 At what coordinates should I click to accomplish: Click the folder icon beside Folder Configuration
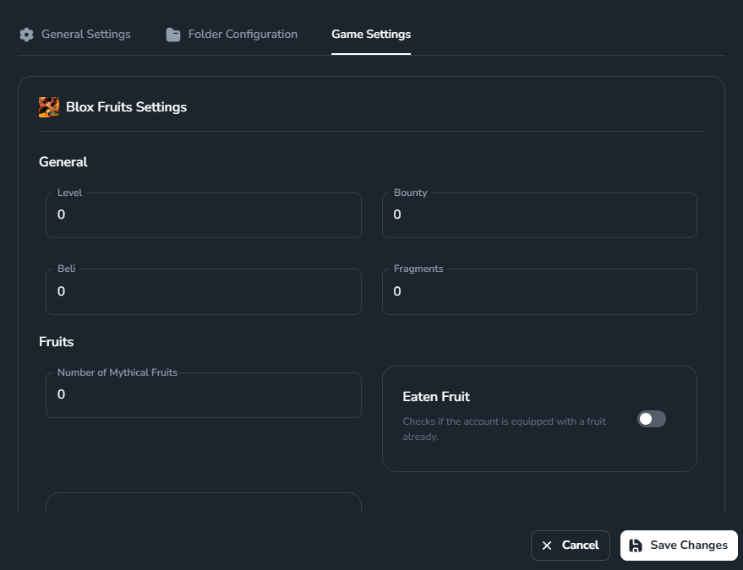point(172,34)
